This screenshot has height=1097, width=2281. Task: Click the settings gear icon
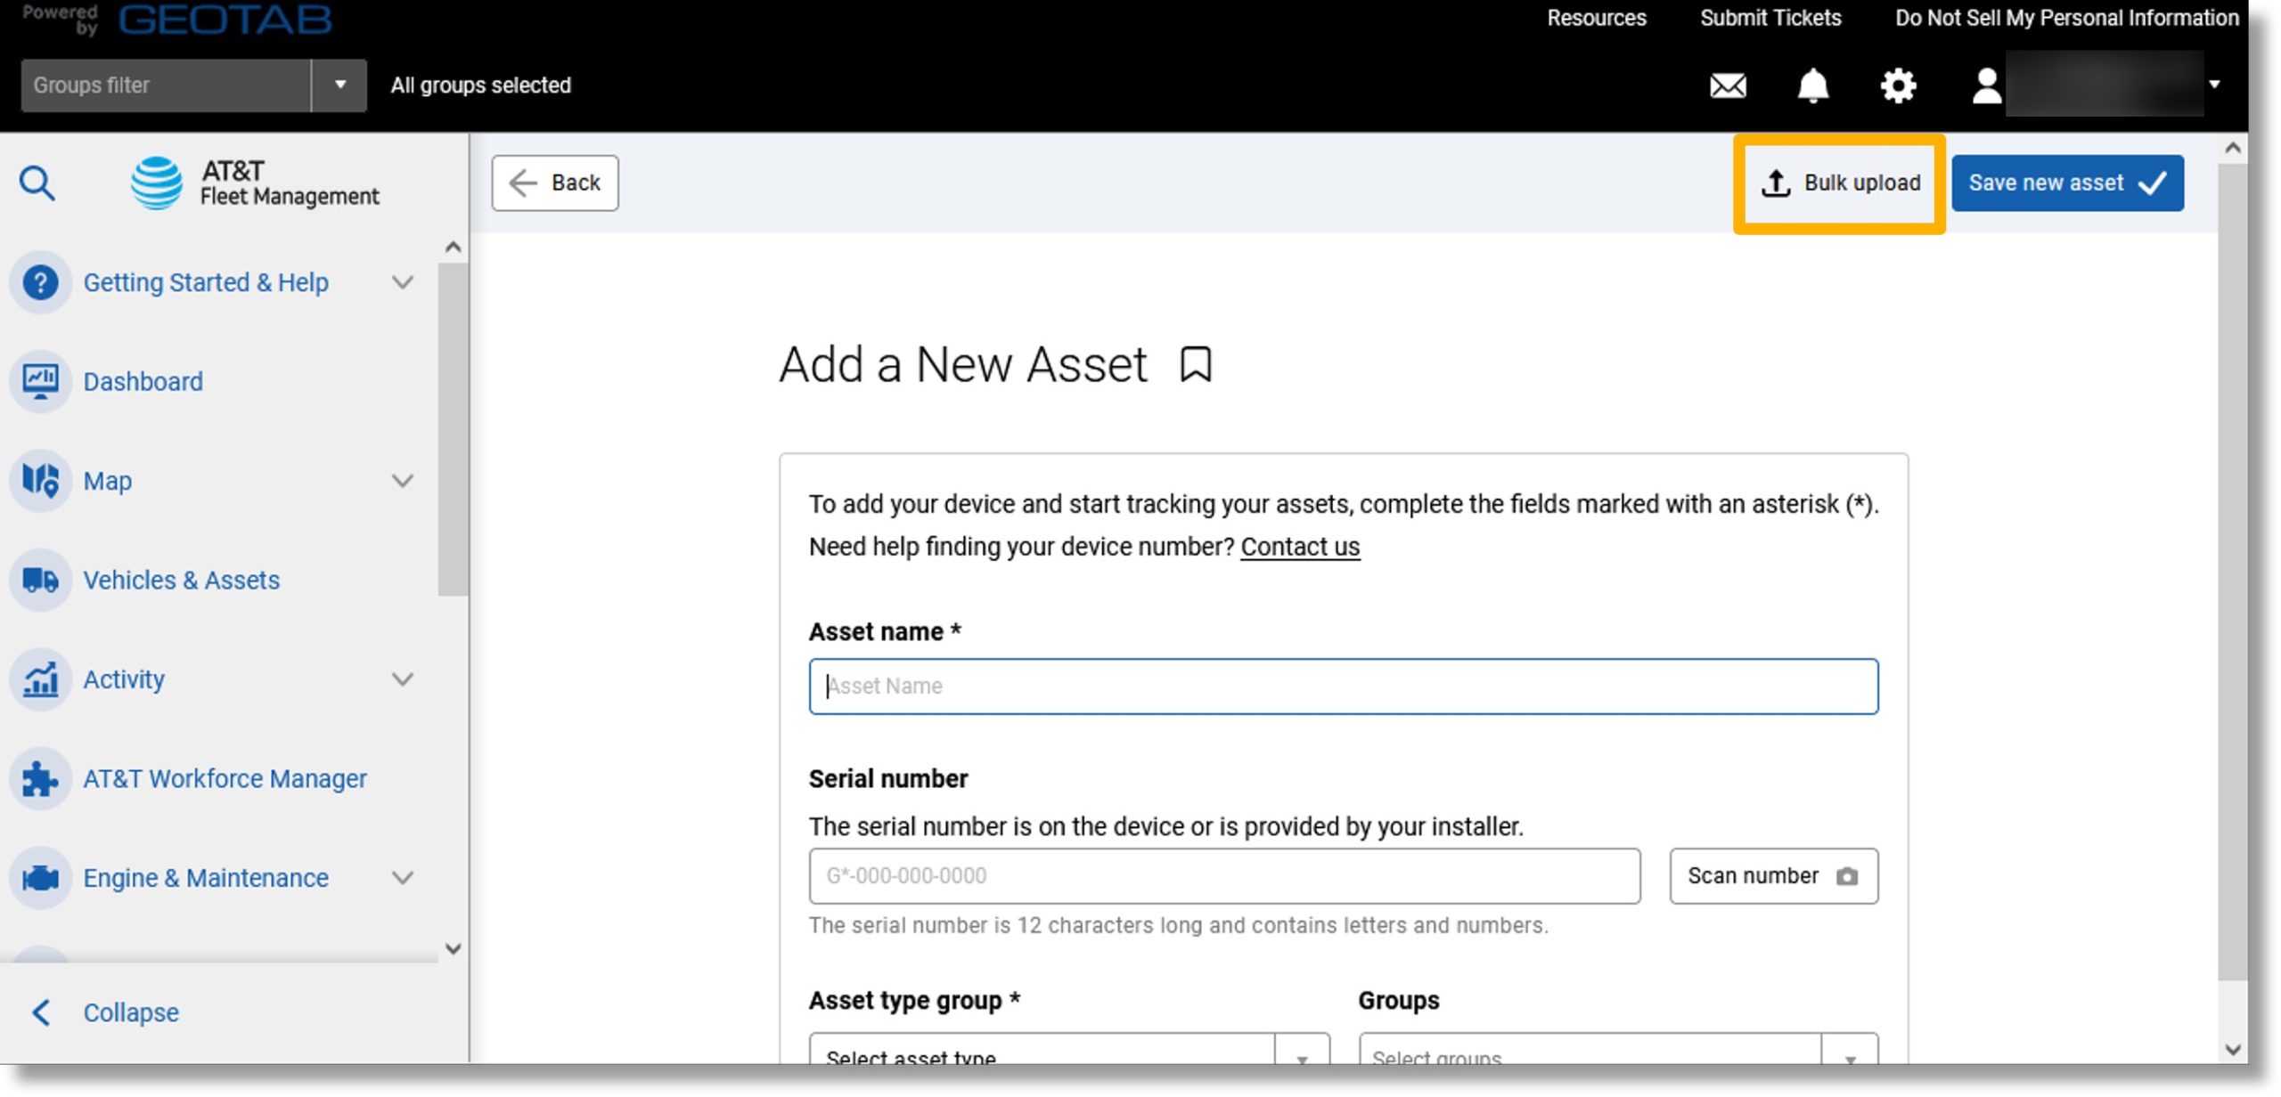(x=1899, y=85)
